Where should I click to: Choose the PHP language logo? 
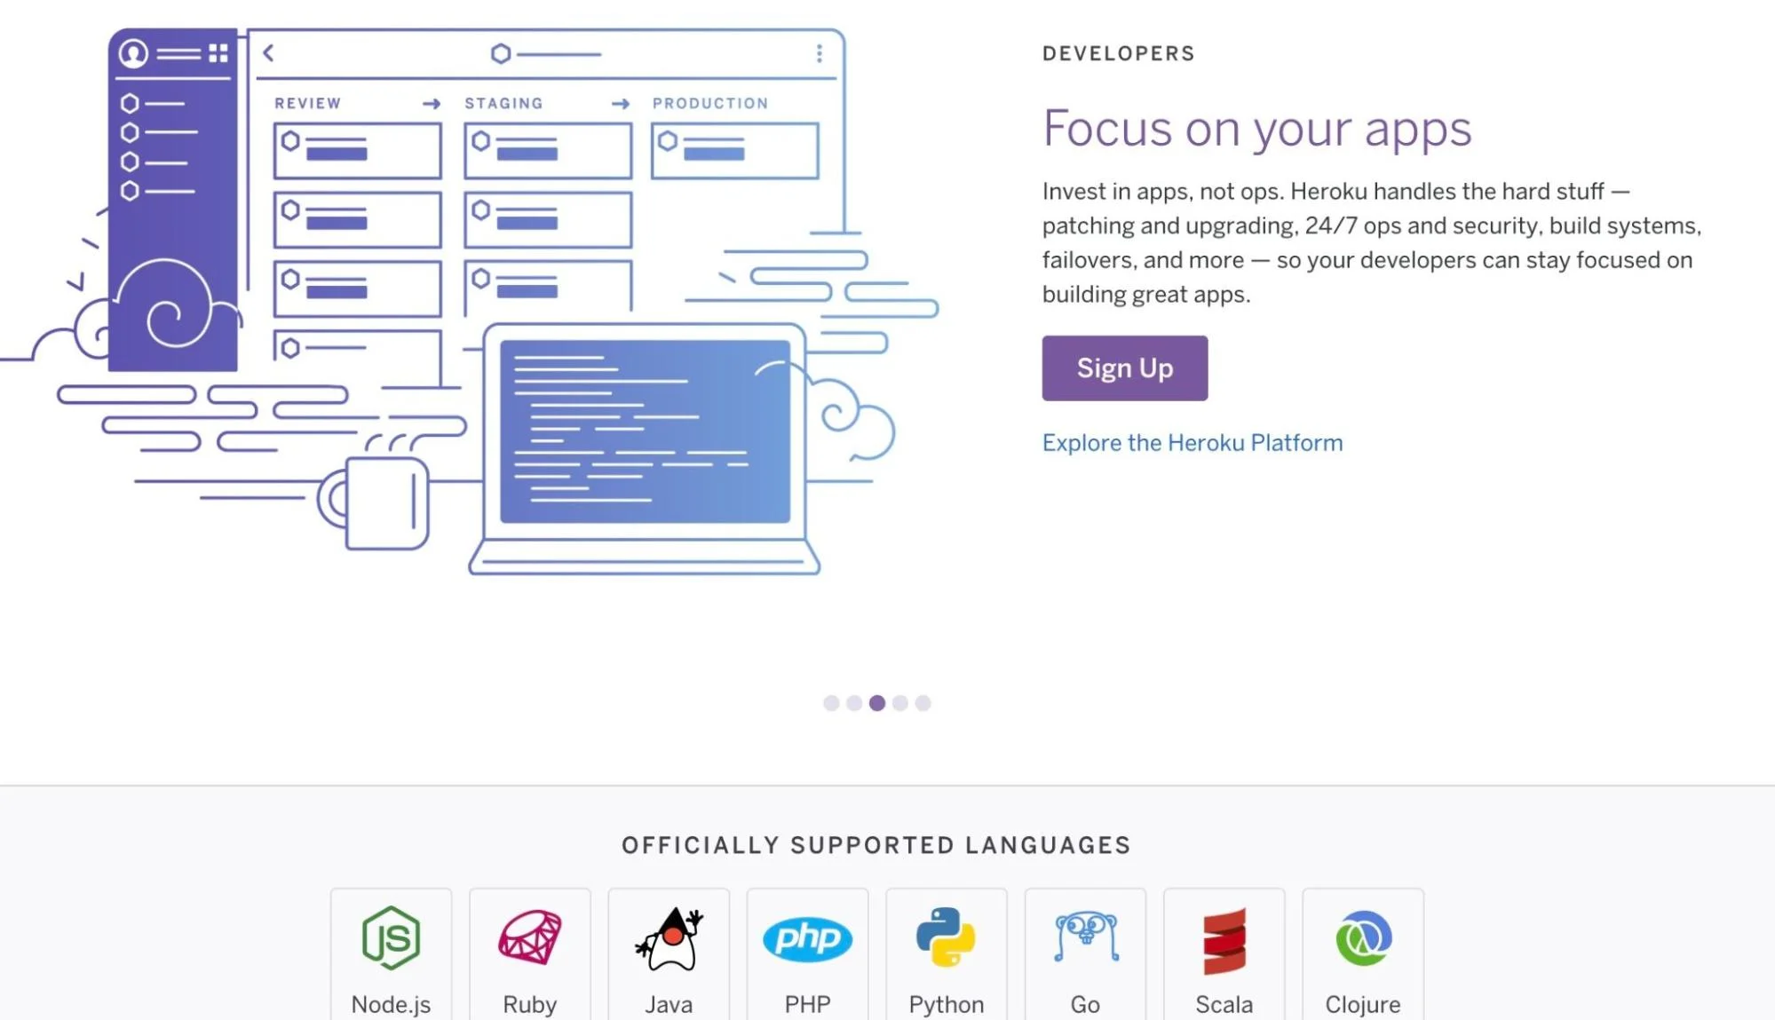click(x=807, y=938)
